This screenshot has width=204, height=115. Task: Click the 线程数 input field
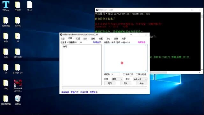click(x=116, y=74)
